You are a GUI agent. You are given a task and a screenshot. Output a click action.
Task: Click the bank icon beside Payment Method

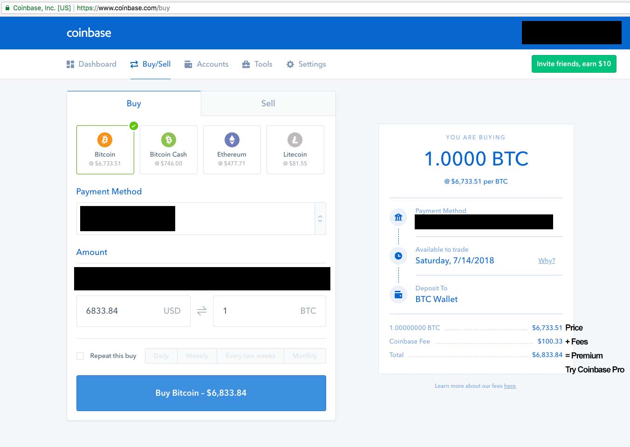[x=398, y=217]
